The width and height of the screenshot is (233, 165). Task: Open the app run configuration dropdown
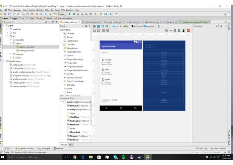(x=62, y=14)
